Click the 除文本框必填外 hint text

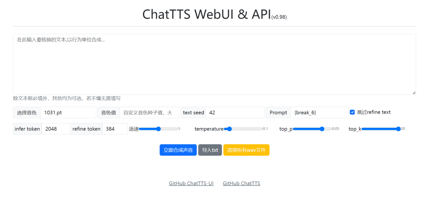67,98
